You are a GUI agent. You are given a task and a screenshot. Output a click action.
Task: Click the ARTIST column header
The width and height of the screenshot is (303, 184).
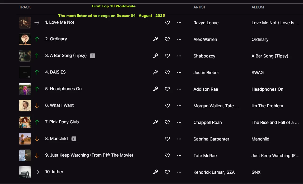199,7
